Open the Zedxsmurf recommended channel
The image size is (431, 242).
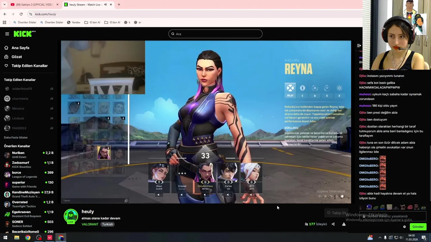coord(29,165)
